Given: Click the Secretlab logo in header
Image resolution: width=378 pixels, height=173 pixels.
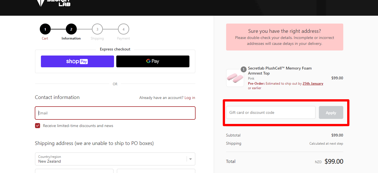Looking at the screenshot, I should pyautogui.click(x=53, y=3).
